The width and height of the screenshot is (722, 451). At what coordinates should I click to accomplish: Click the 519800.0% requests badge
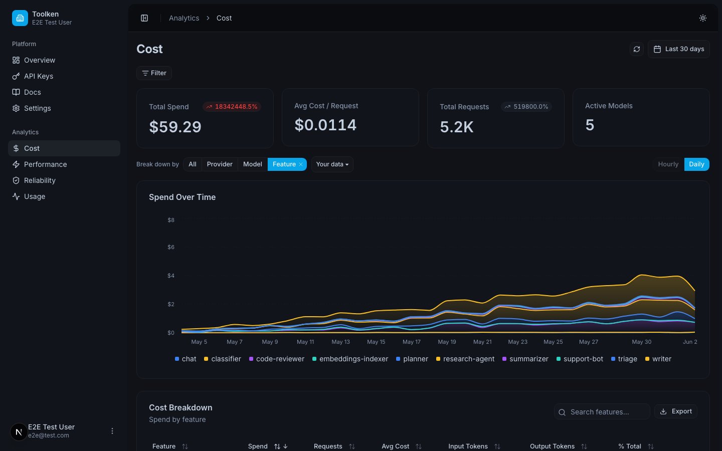[526, 107]
